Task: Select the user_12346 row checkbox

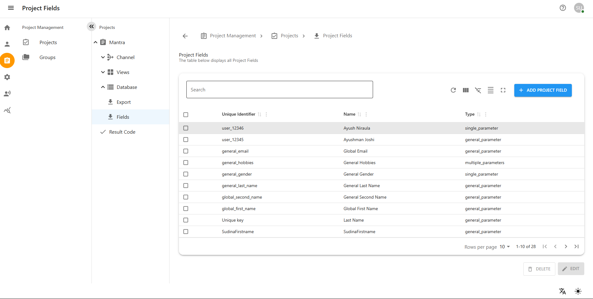Action: coord(186,128)
